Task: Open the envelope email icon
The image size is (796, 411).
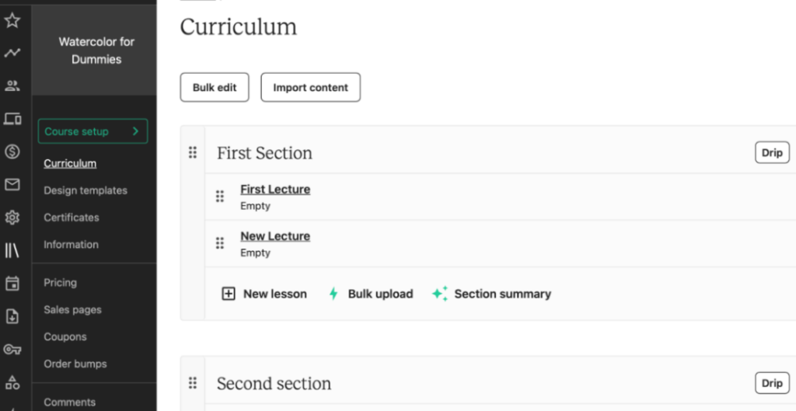Action: [12, 185]
